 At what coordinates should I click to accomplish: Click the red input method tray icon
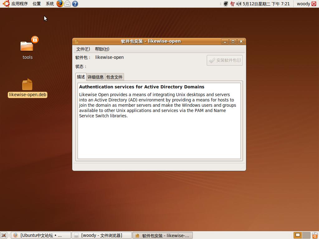[x=232, y=4]
